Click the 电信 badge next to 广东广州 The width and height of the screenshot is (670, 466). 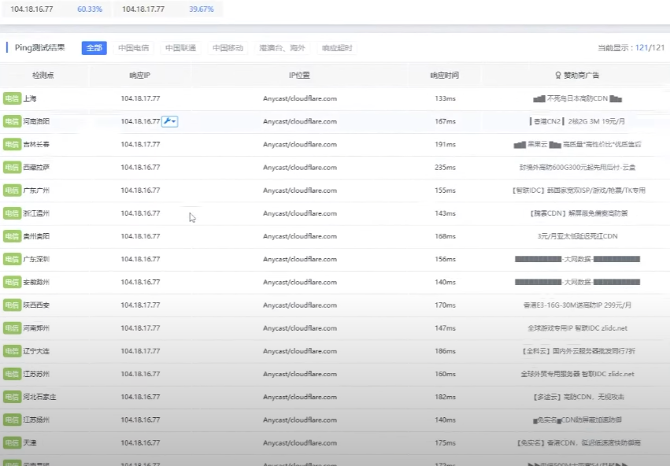[12, 190]
